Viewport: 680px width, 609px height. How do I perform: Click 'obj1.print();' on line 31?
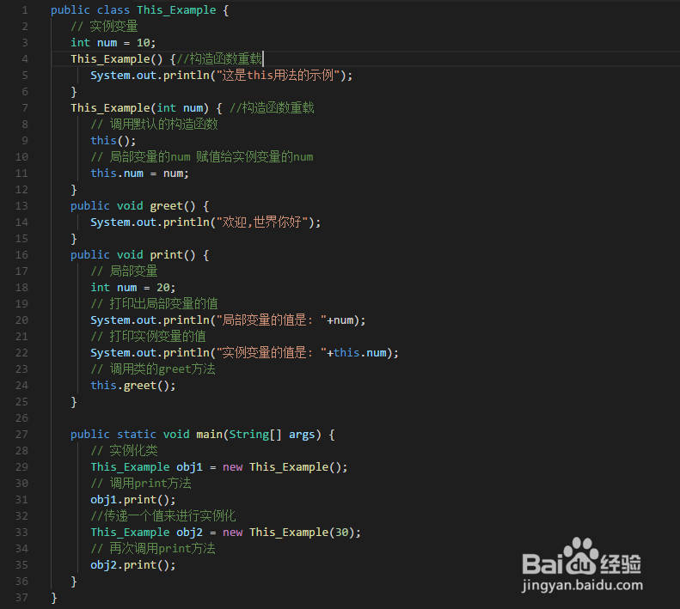(x=133, y=500)
